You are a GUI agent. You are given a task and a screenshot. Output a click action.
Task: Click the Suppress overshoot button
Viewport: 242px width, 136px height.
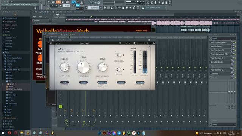tap(140, 82)
